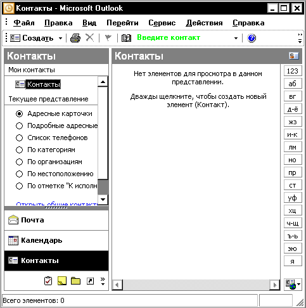Click horizontal scrollbar left arrow
Screen dimensions: 306x308
pyautogui.click(x=117, y=285)
